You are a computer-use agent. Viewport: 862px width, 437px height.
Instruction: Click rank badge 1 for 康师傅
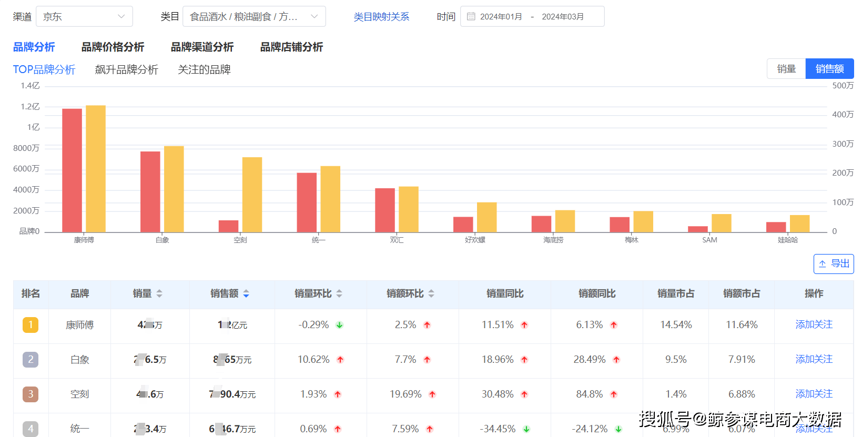pos(31,325)
